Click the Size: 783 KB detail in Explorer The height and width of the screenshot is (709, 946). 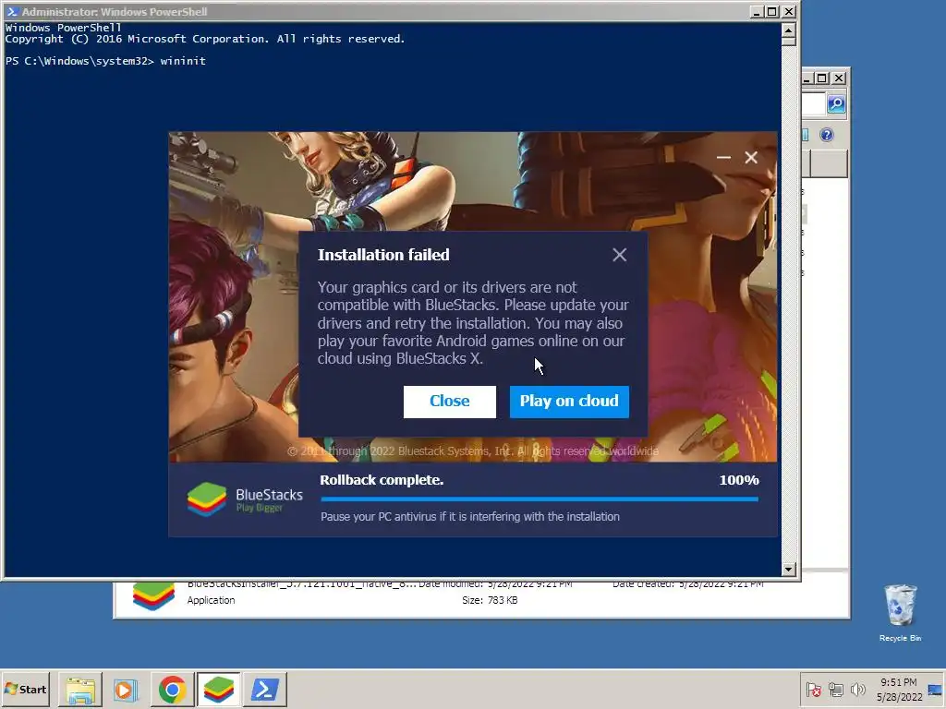tap(490, 600)
